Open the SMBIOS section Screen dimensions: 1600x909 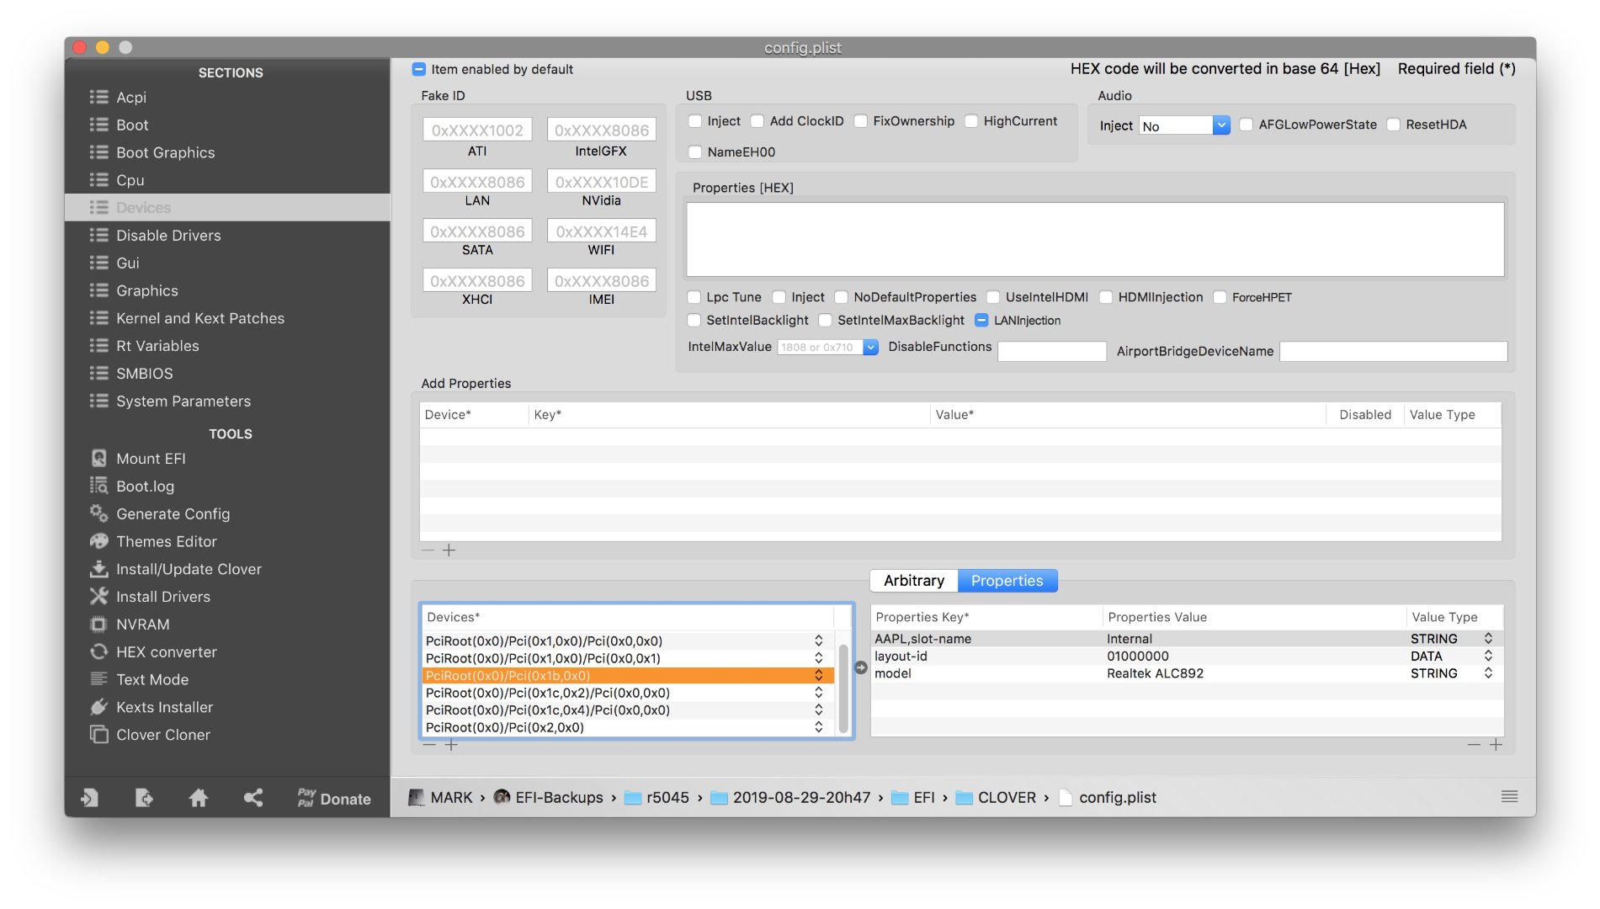[x=144, y=373]
